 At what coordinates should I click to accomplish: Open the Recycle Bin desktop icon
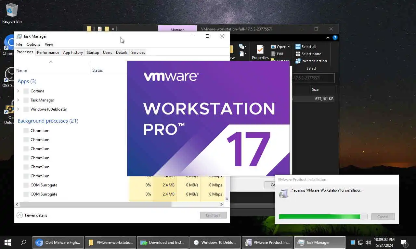(12, 13)
